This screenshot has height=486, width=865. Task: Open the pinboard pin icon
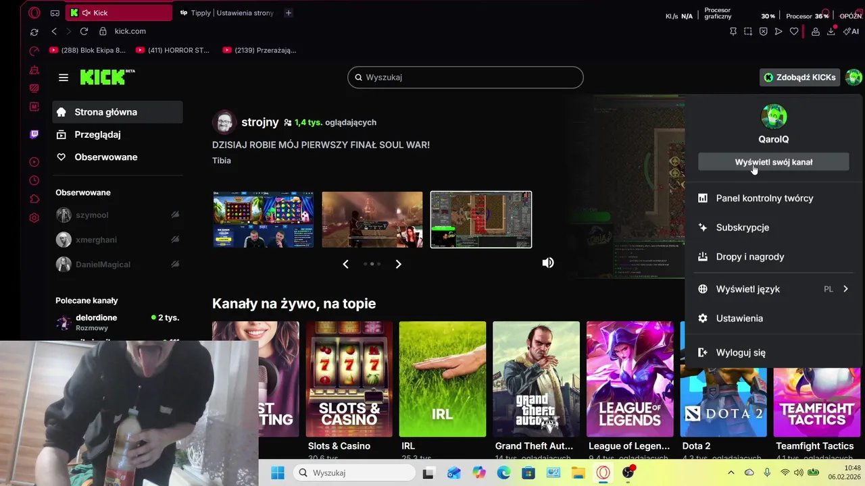(733, 31)
